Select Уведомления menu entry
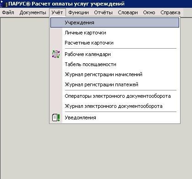192x179 pixels. (115, 117)
